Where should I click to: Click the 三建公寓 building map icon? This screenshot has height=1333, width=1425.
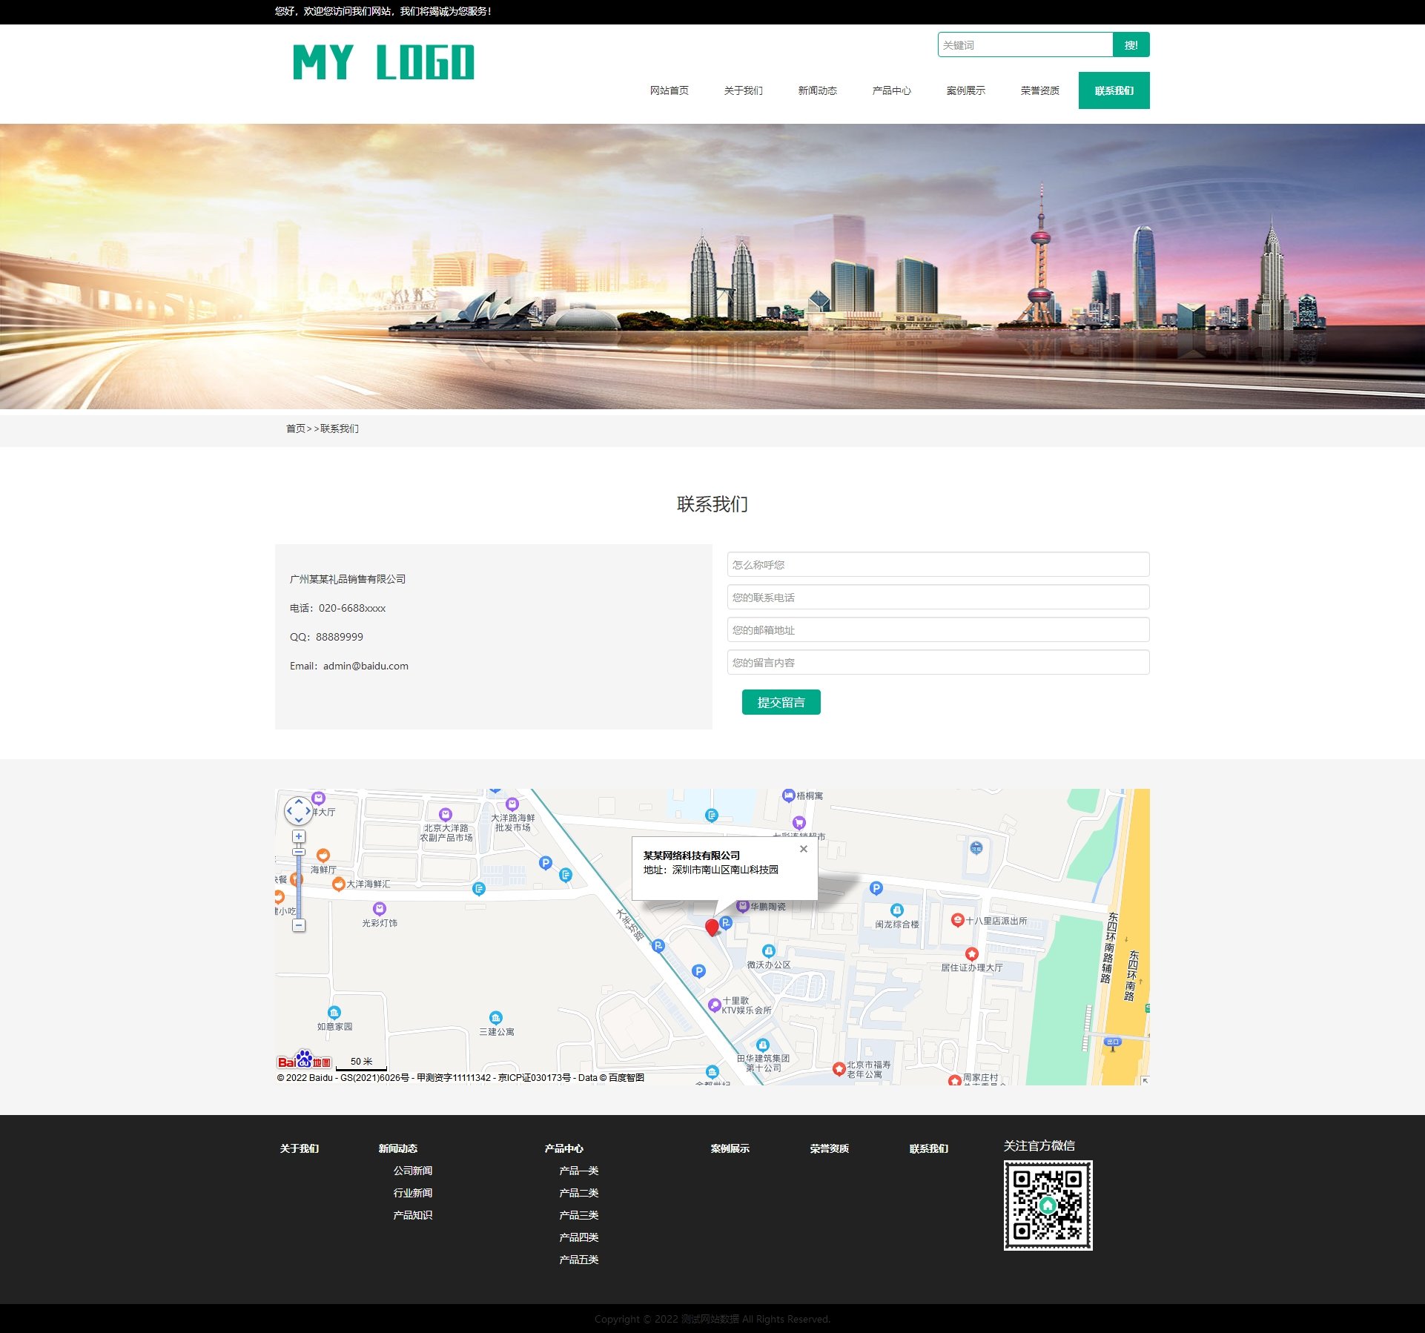pos(496,1017)
